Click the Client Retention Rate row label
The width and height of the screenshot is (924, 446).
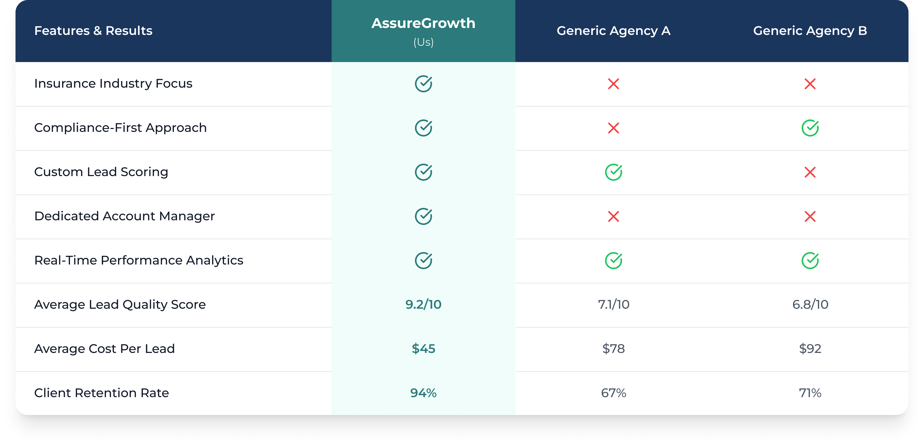102,393
